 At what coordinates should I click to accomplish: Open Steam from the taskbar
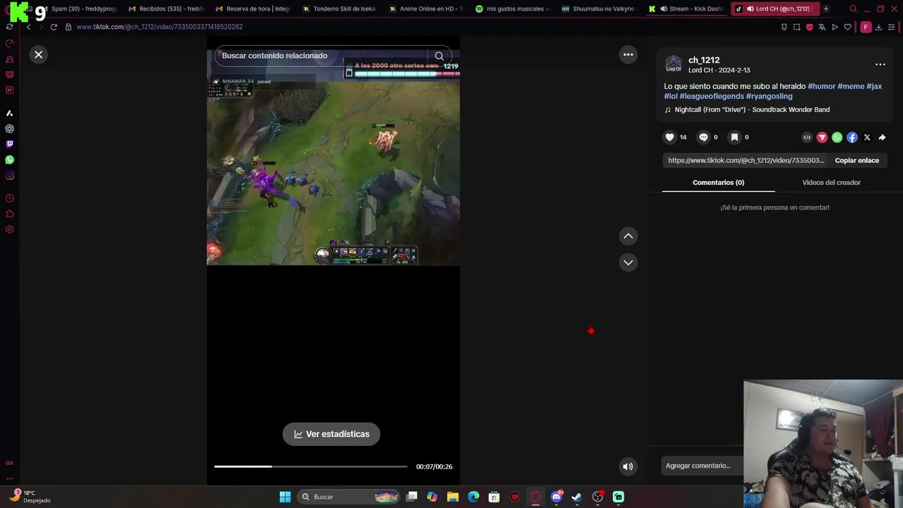(x=577, y=497)
